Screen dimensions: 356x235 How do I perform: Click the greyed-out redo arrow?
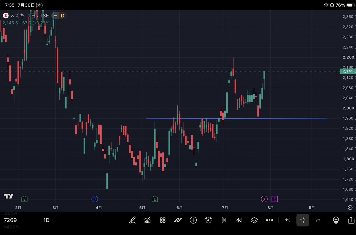coord(318,220)
